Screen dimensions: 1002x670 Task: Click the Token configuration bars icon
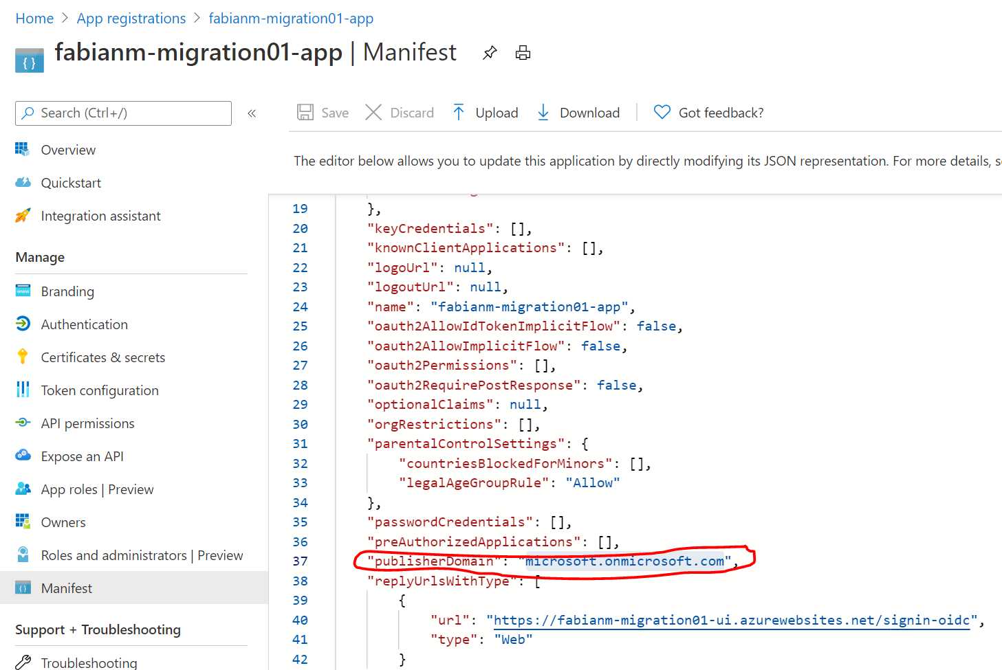click(x=23, y=390)
